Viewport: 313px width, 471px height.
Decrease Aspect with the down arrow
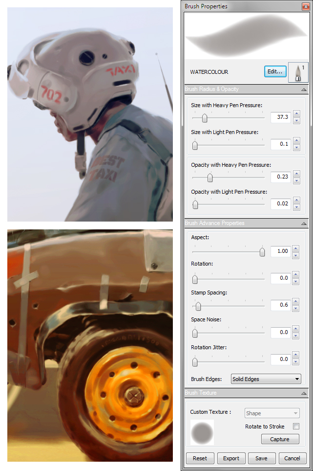point(295,256)
